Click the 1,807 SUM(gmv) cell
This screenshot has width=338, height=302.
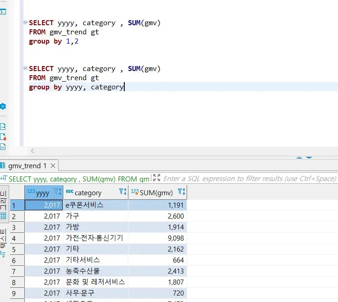[x=158, y=282]
